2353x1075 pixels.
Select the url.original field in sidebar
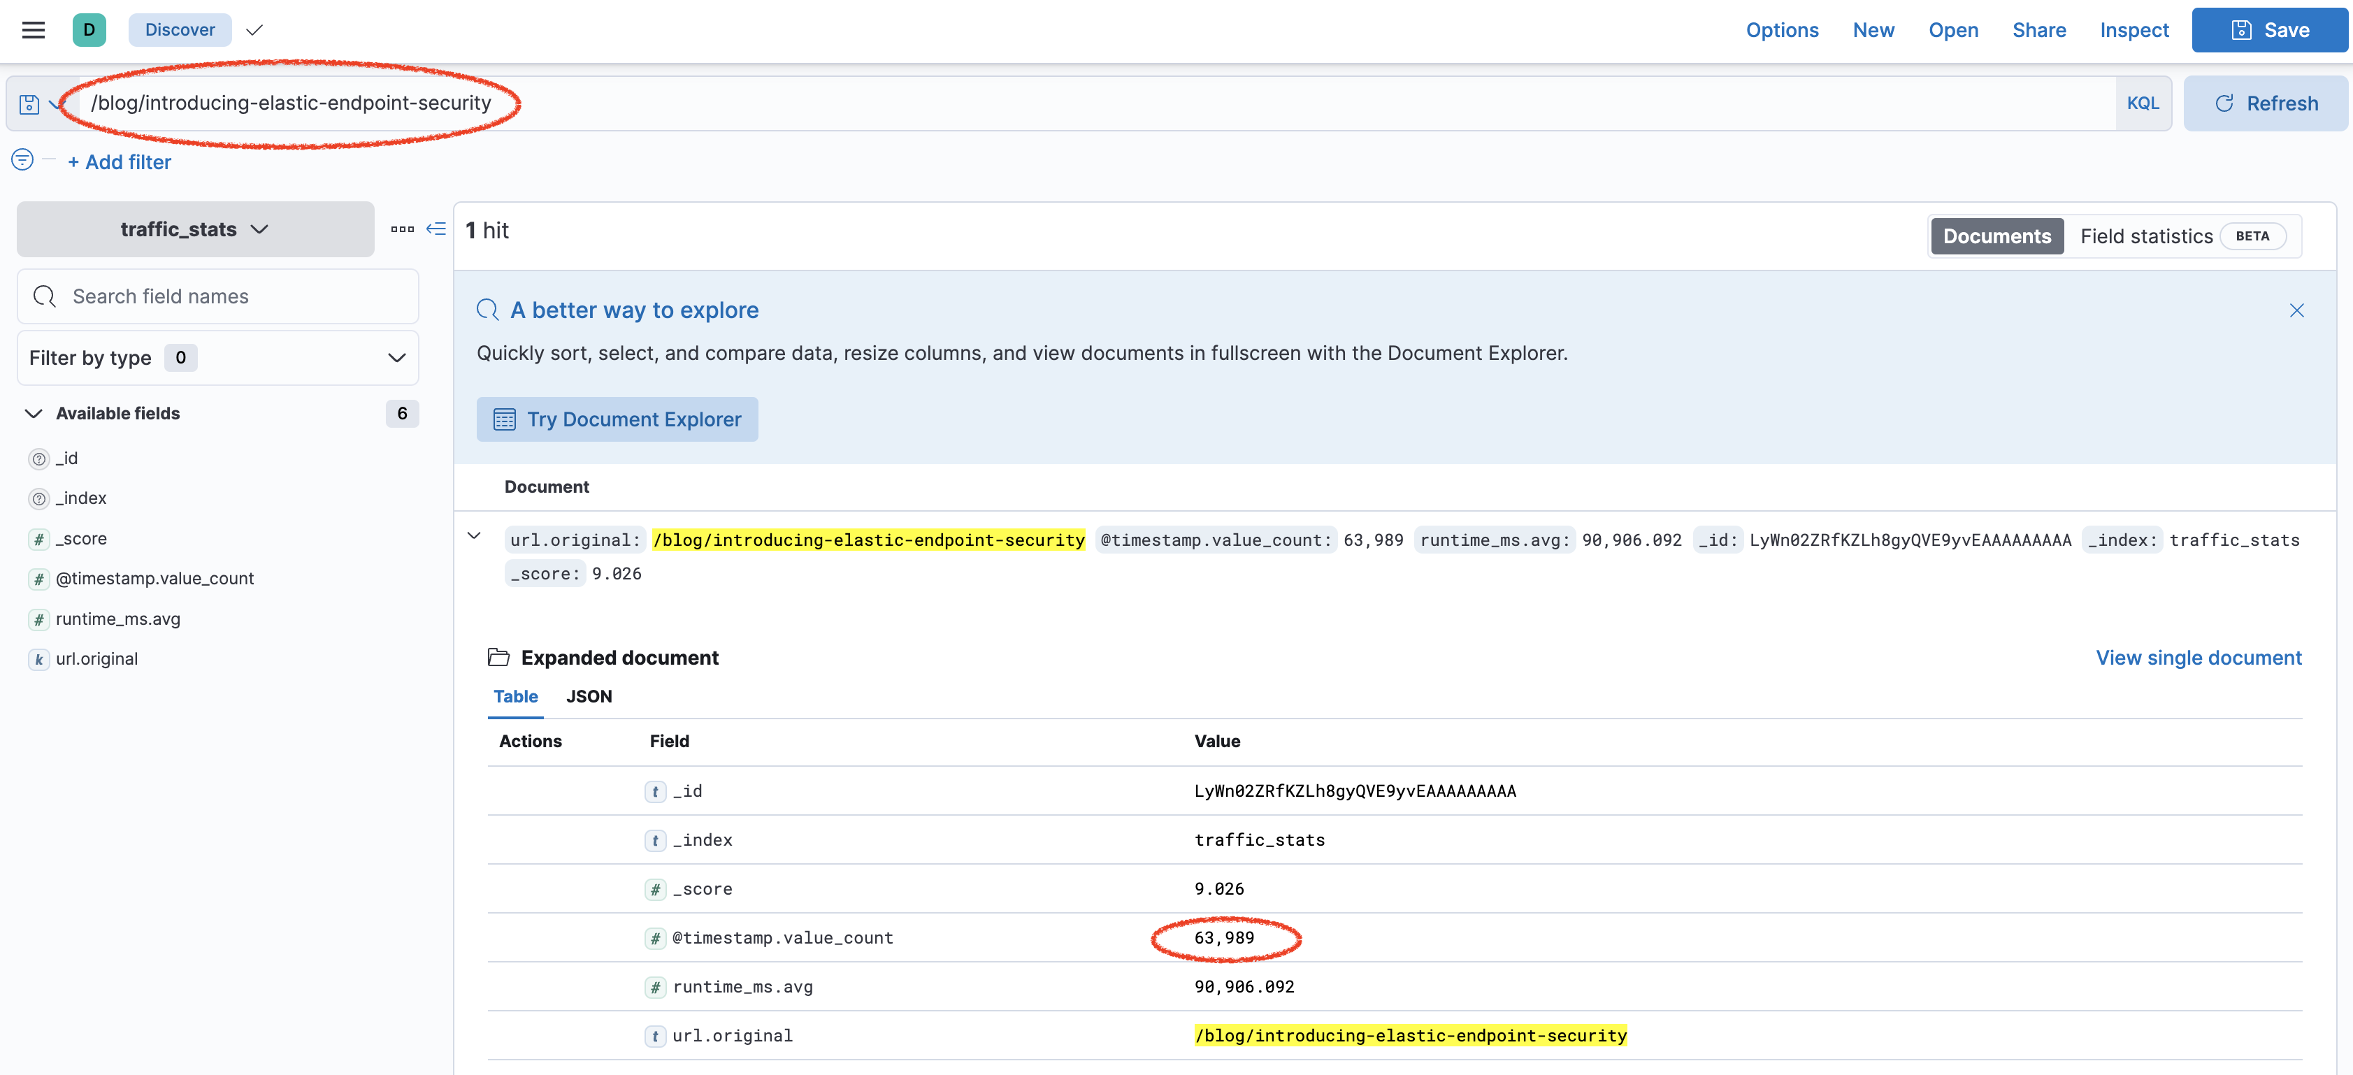97,659
